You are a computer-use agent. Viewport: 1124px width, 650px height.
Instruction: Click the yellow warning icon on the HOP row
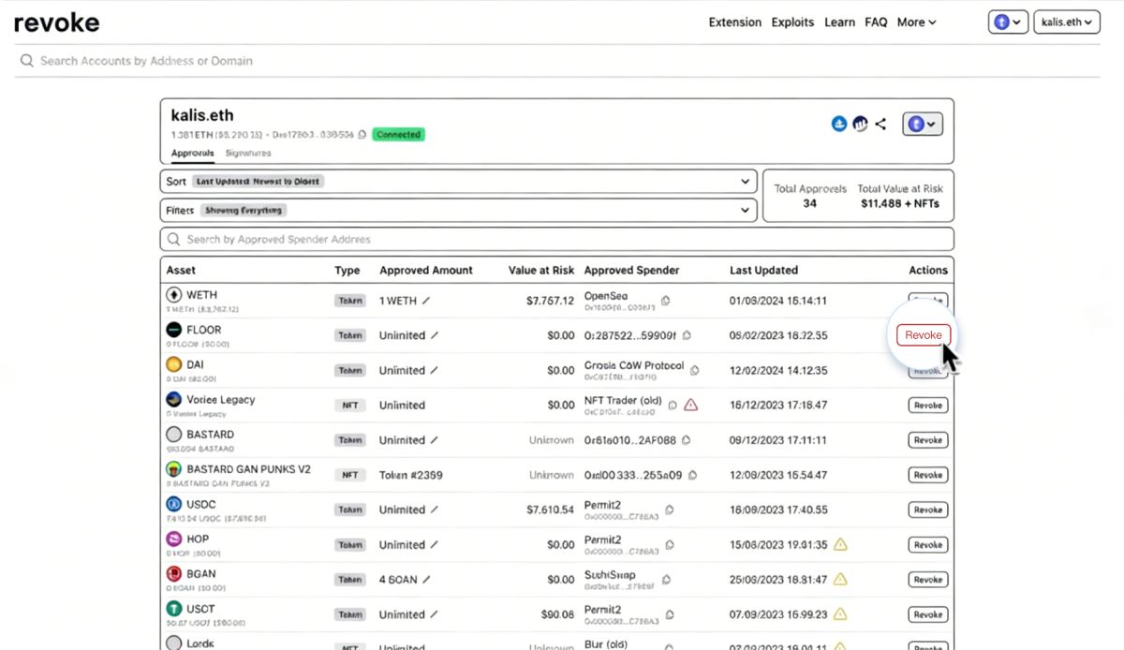[x=840, y=545]
